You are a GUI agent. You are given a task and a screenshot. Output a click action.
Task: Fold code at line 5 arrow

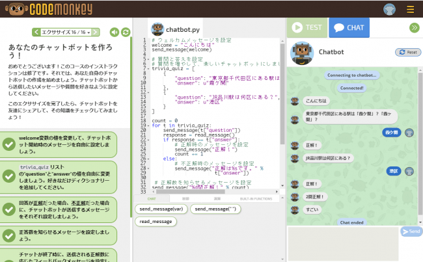[148, 59]
